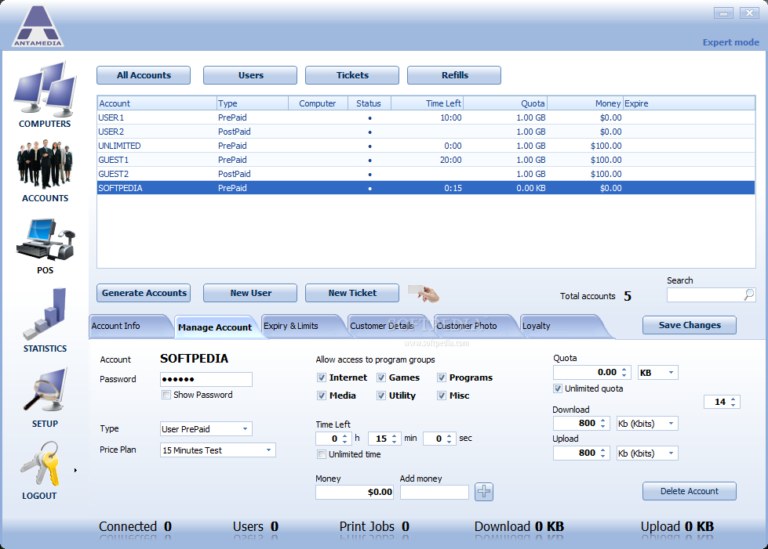The height and width of the screenshot is (549, 768).
Task: Click the search magnifier icon
Action: point(749,294)
